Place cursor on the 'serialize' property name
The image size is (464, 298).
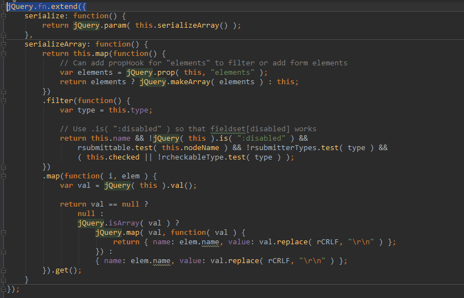[44, 16]
